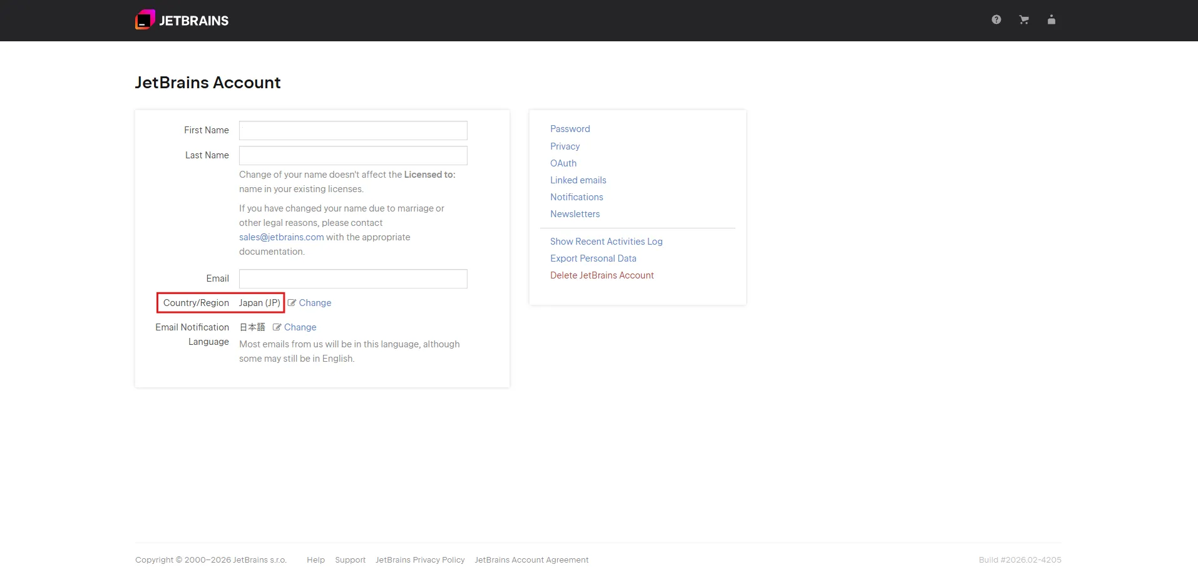
Task: Change the Email Notification Language
Action: (300, 327)
